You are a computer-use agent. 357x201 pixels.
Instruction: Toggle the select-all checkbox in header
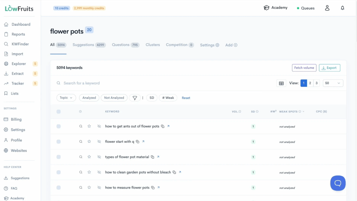click(59, 111)
